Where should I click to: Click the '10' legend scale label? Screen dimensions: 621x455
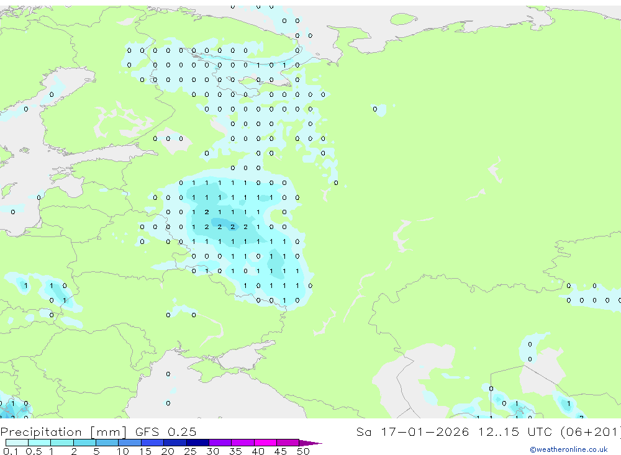(123, 451)
